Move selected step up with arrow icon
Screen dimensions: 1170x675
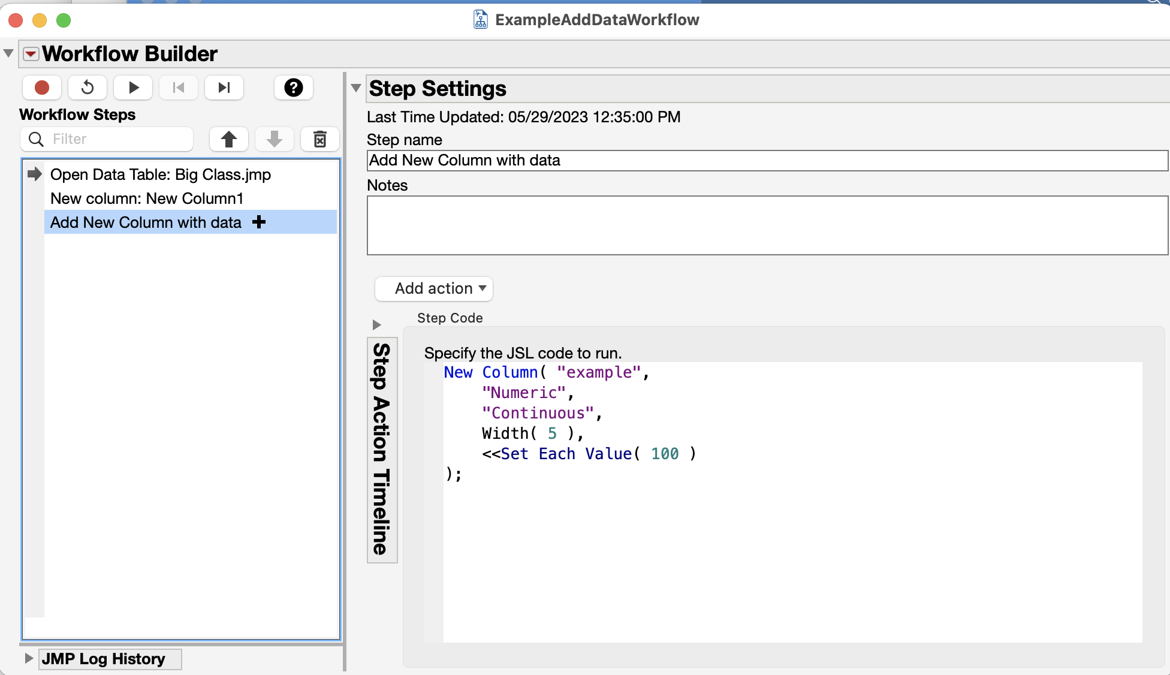pos(228,139)
